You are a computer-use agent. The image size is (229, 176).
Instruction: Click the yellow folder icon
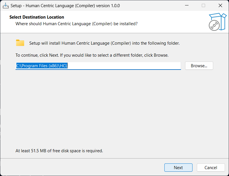(20, 43)
